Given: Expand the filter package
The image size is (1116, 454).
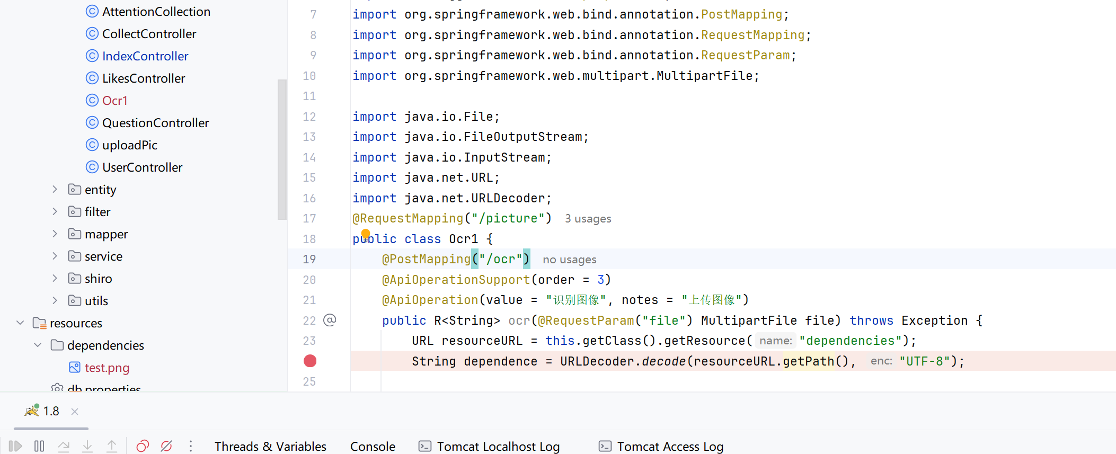Looking at the screenshot, I should [55, 211].
